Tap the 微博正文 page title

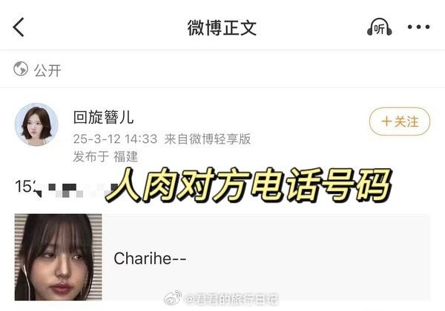pyautogui.click(x=222, y=27)
